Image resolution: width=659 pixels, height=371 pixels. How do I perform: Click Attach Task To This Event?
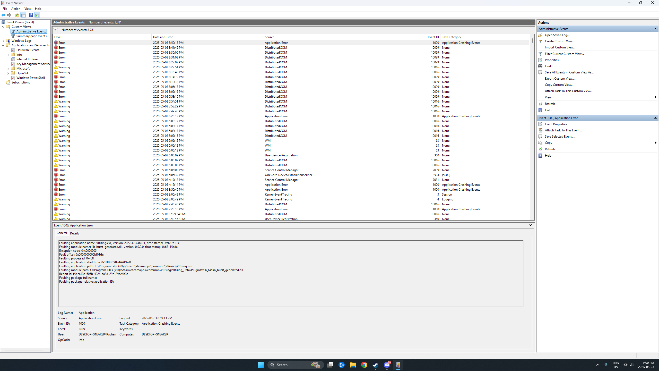[x=563, y=130]
